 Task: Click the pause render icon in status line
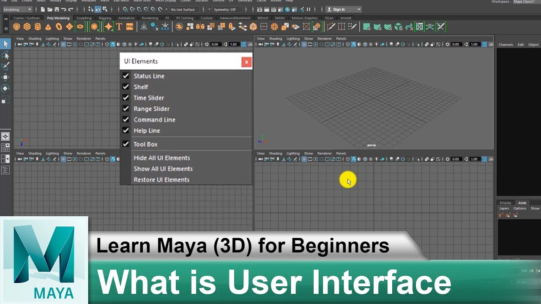(x=308, y=9)
